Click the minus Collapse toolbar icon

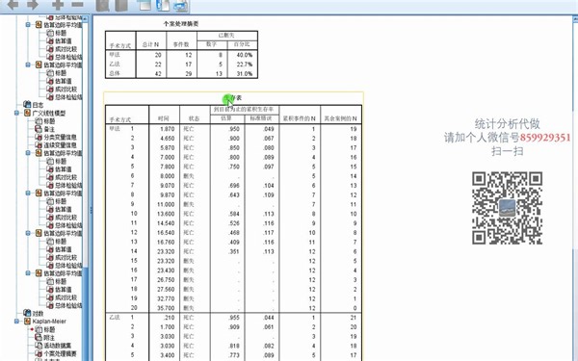point(77,5)
